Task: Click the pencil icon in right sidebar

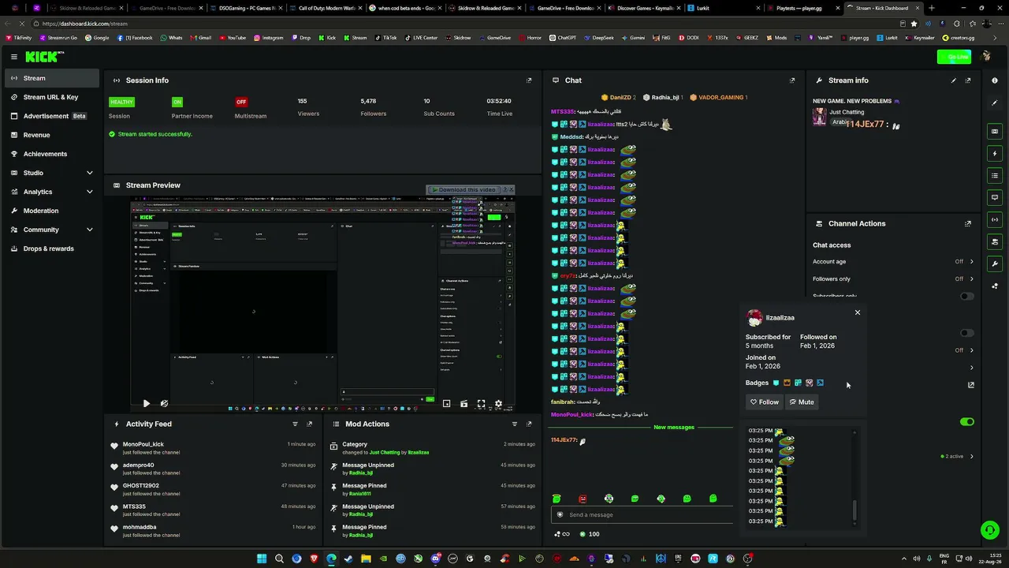Action: coord(995,103)
